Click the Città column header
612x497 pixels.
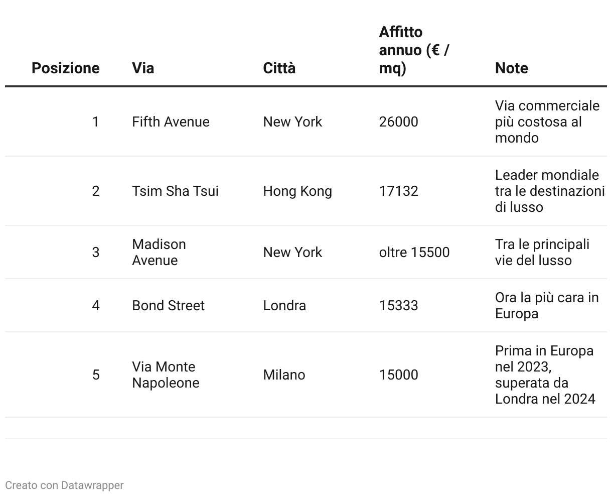tap(279, 68)
